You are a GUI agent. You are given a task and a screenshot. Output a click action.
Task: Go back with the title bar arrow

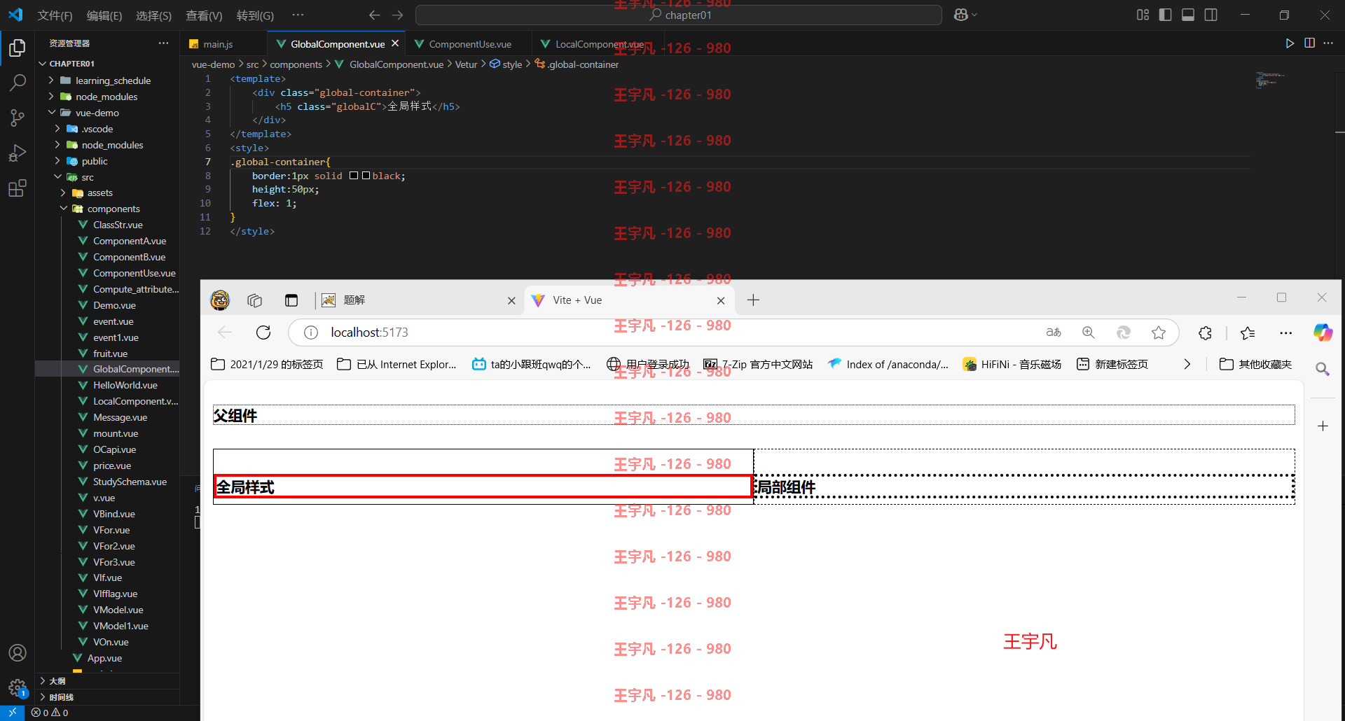pyautogui.click(x=375, y=15)
